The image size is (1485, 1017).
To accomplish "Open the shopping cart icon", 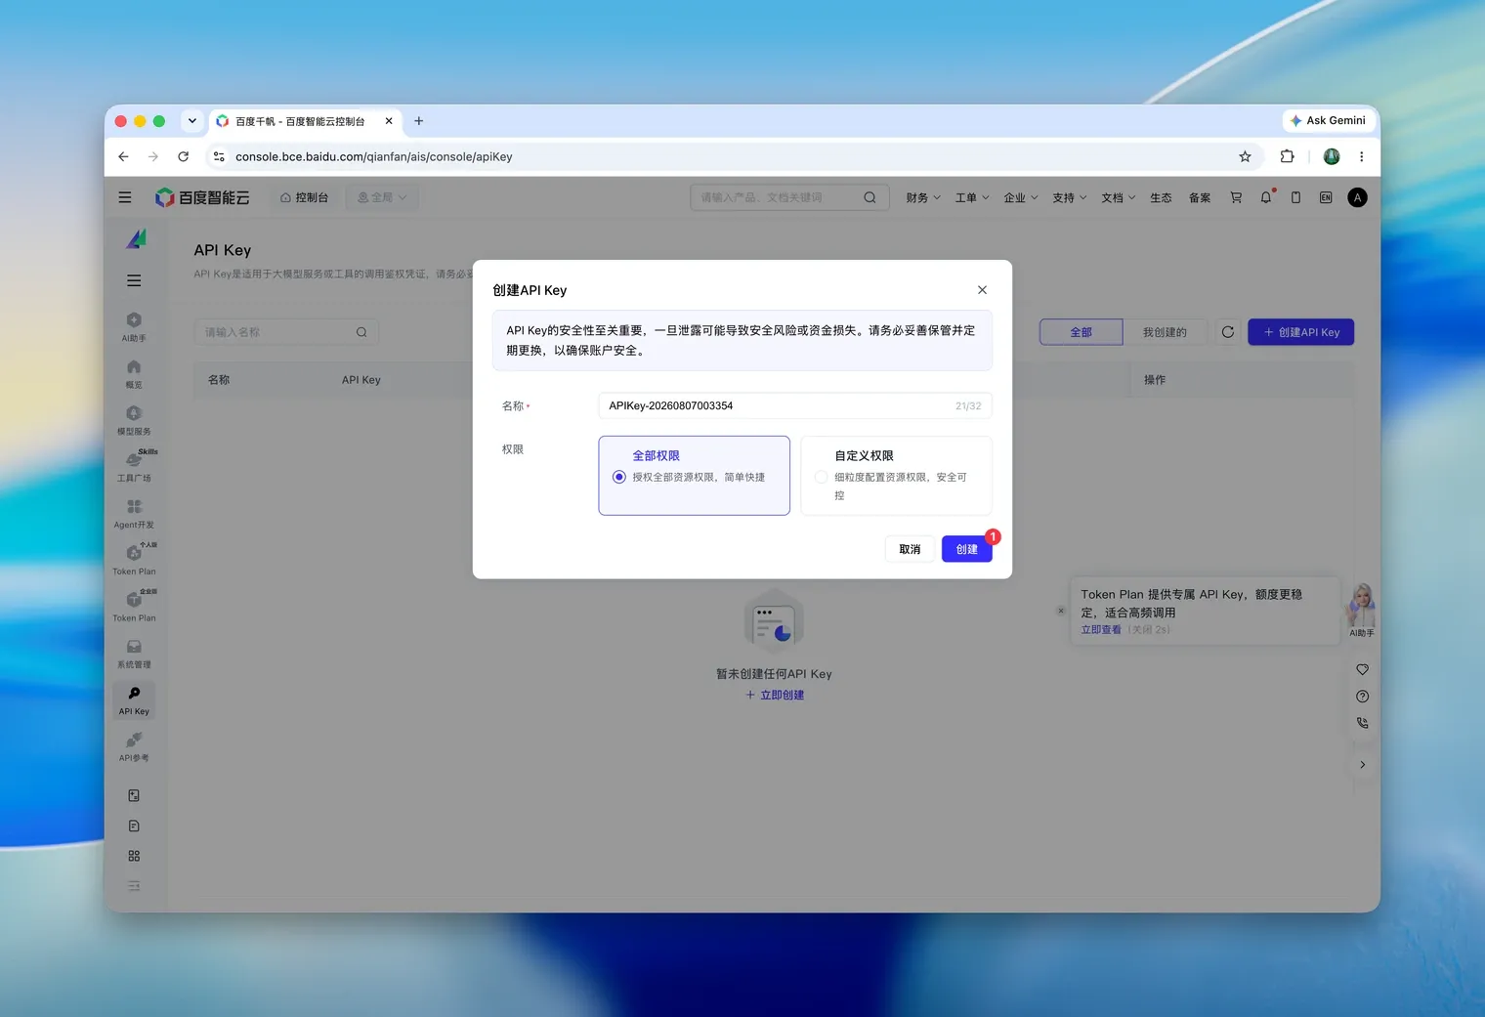I will (1236, 197).
